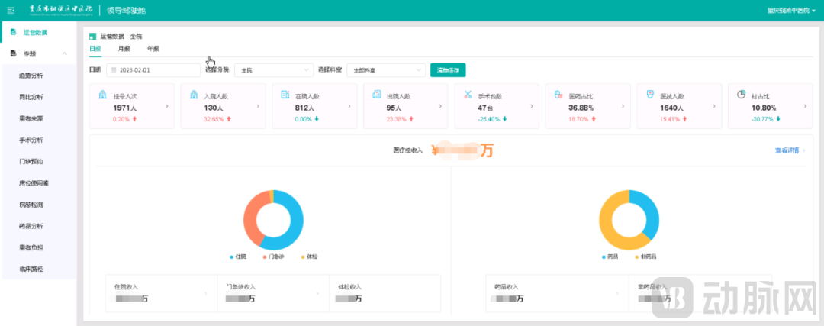Open the 查看详情 link for total revenue

(790, 150)
